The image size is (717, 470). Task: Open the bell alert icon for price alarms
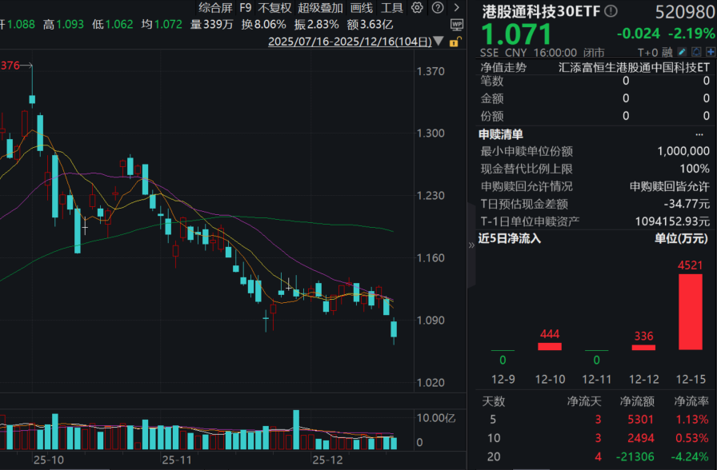tap(695, 51)
